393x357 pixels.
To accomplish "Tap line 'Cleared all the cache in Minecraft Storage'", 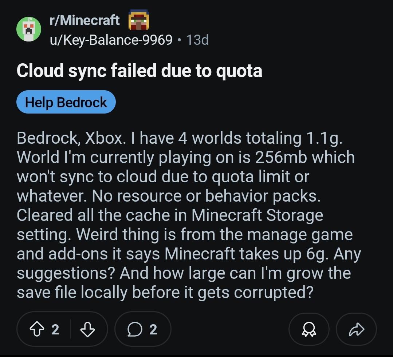I will click(170, 215).
